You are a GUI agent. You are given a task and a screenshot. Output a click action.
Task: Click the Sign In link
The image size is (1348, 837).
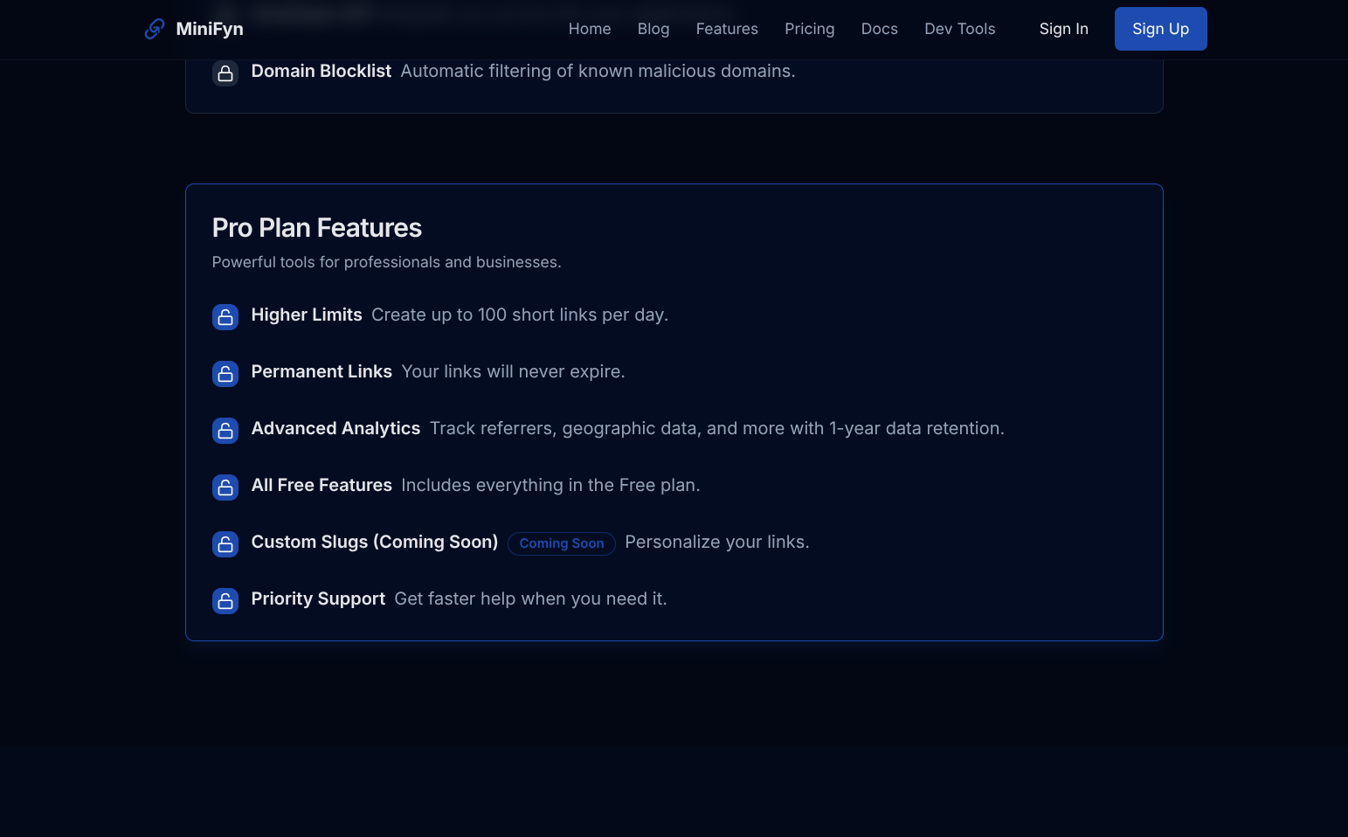click(x=1064, y=29)
